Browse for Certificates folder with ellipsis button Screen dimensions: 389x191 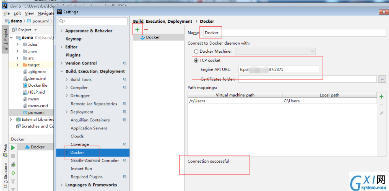coord(382,79)
